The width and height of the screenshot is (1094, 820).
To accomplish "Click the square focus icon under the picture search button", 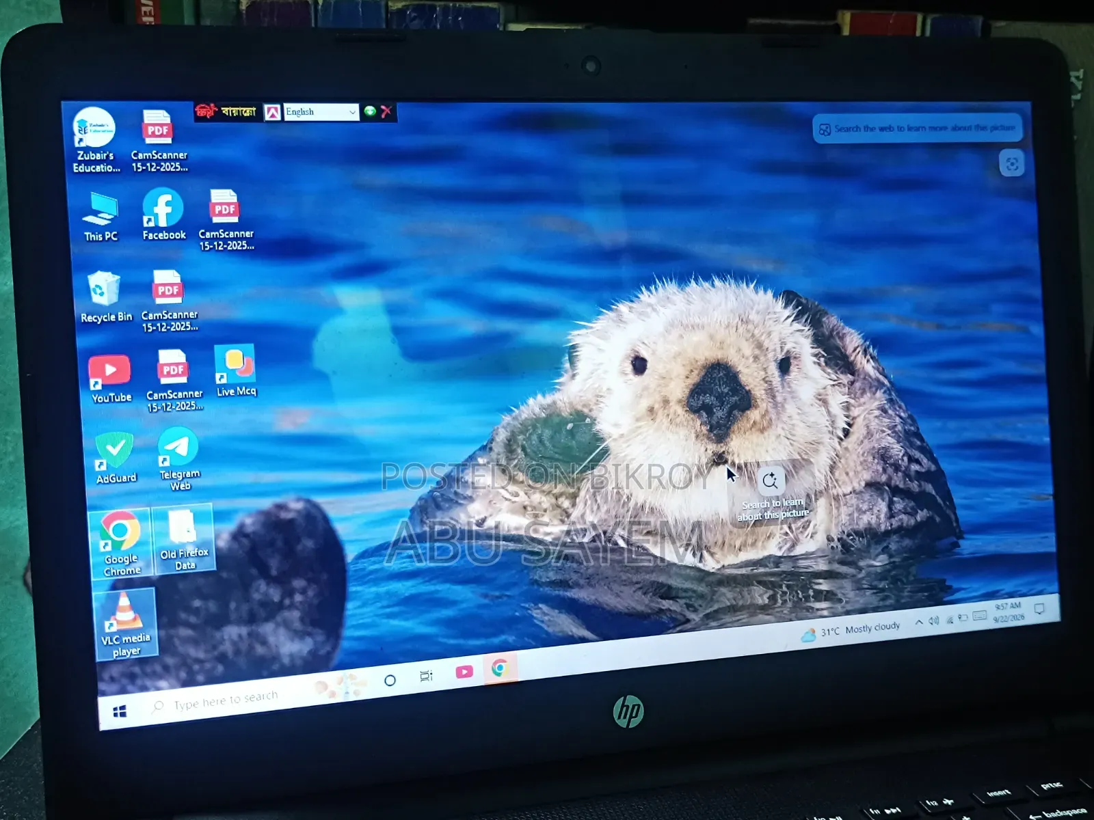I will [x=1012, y=164].
